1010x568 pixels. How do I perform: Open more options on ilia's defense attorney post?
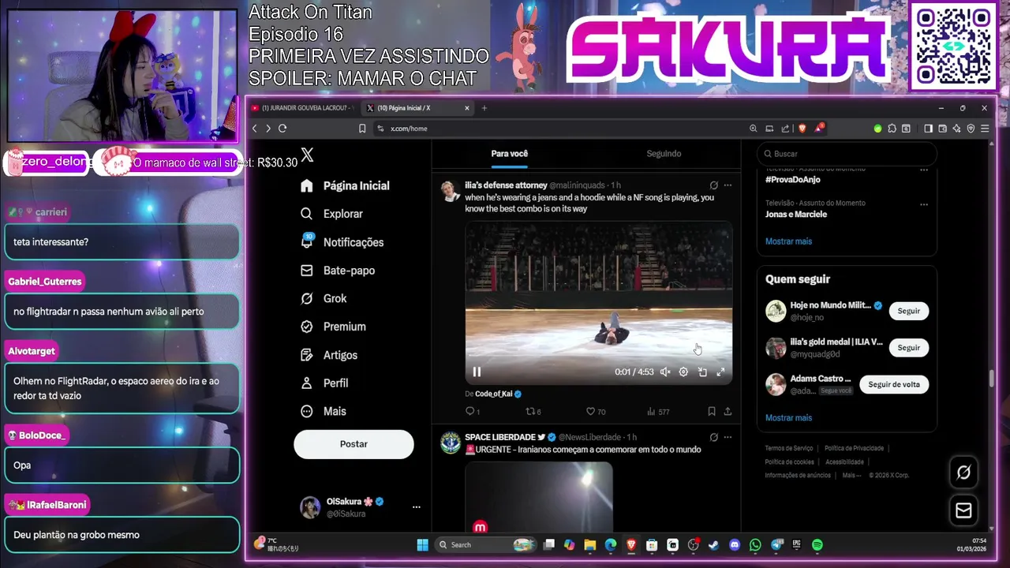[x=728, y=185]
